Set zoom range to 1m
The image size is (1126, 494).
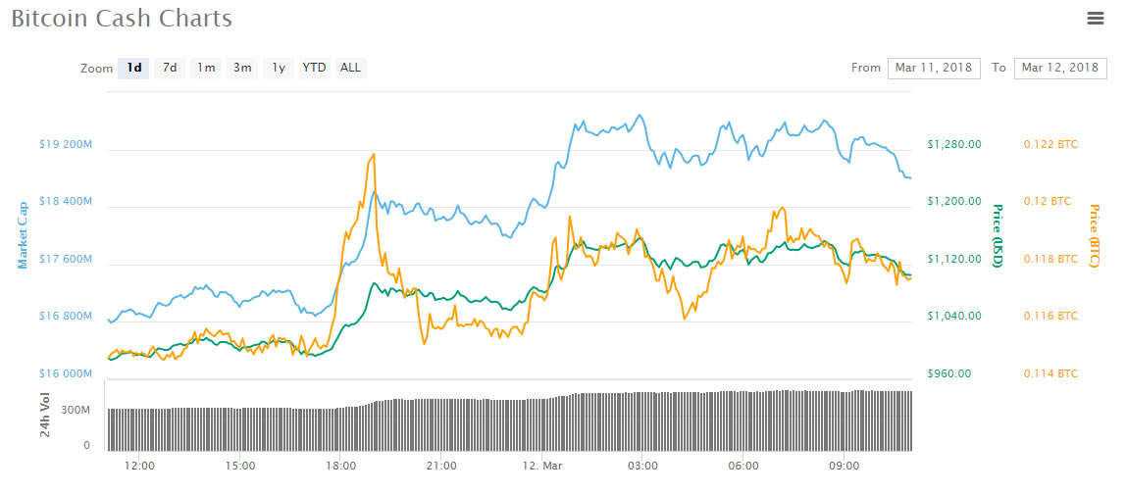click(206, 68)
